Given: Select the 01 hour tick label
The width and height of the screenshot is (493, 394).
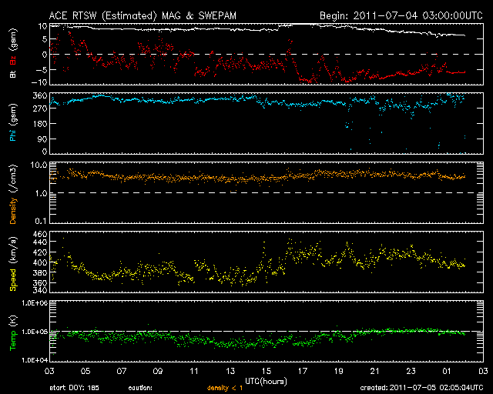Looking at the screenshot, I should tap(445, 371).
